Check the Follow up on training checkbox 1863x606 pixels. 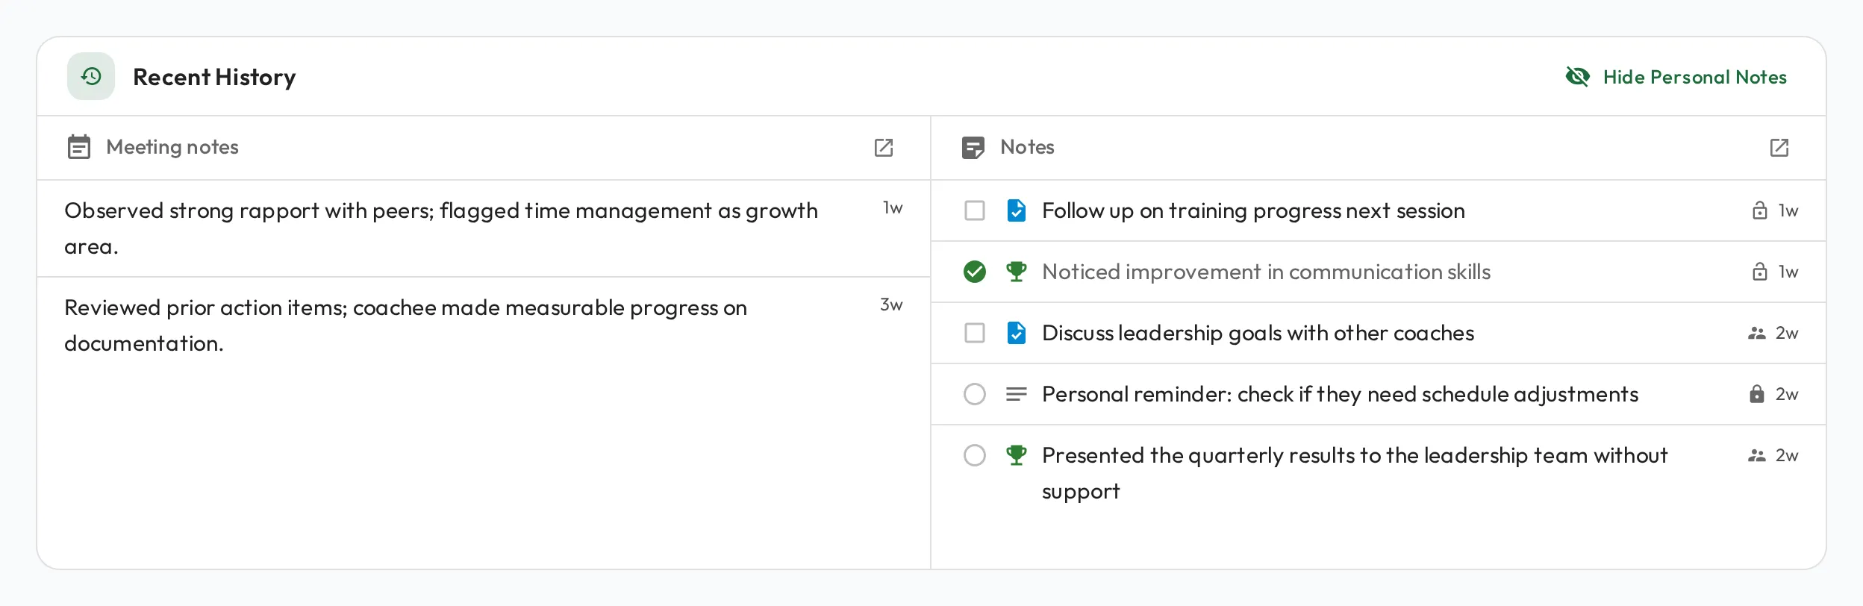point(975,210)
